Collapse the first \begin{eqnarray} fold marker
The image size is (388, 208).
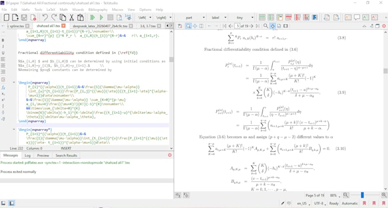point(14,82)
